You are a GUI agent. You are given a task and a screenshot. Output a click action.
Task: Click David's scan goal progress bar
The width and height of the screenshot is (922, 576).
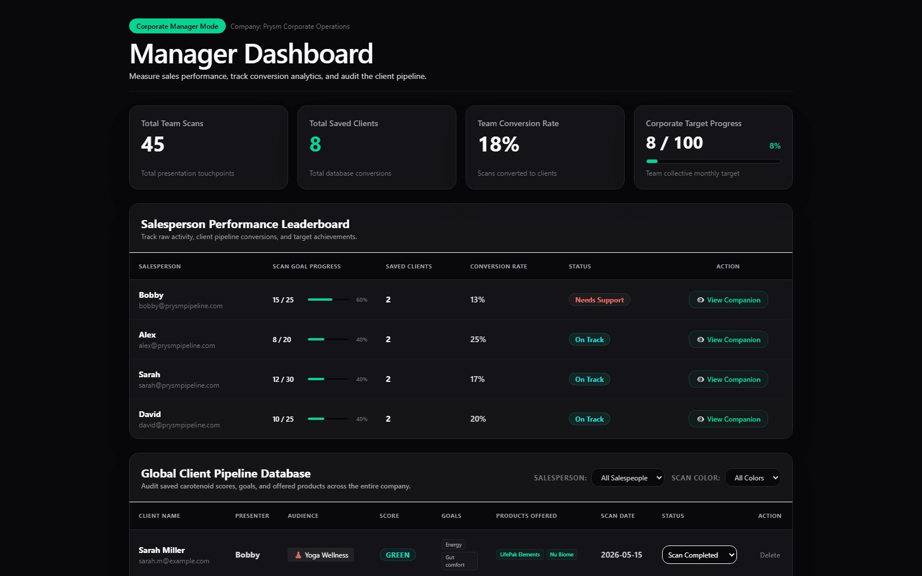(328, 419)
